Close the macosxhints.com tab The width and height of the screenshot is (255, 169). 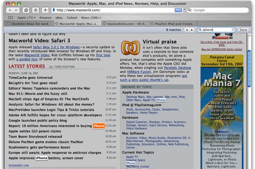(104, 24)
